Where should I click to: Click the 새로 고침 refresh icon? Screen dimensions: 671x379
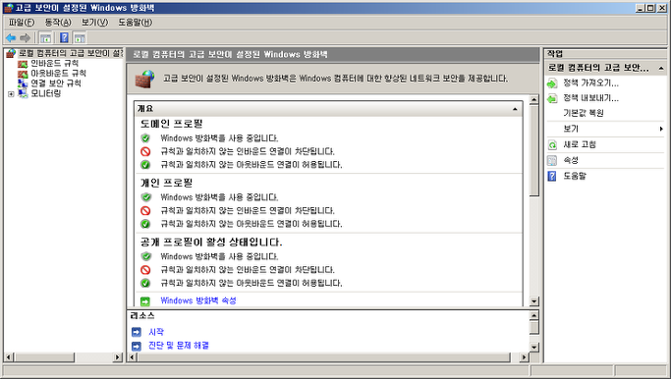[552, 145]
